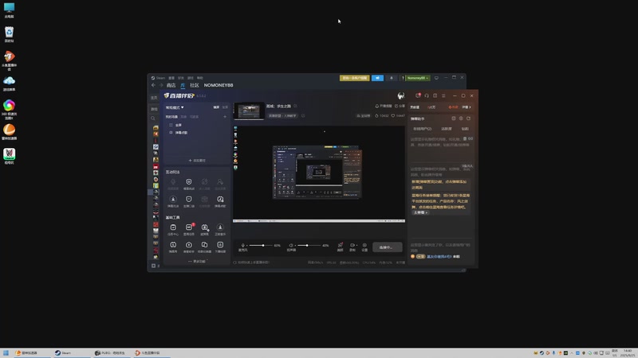Open the 回收站 recycle bin desktop icon
Viewport: 638px width, 358px height.
click(9, 34)
